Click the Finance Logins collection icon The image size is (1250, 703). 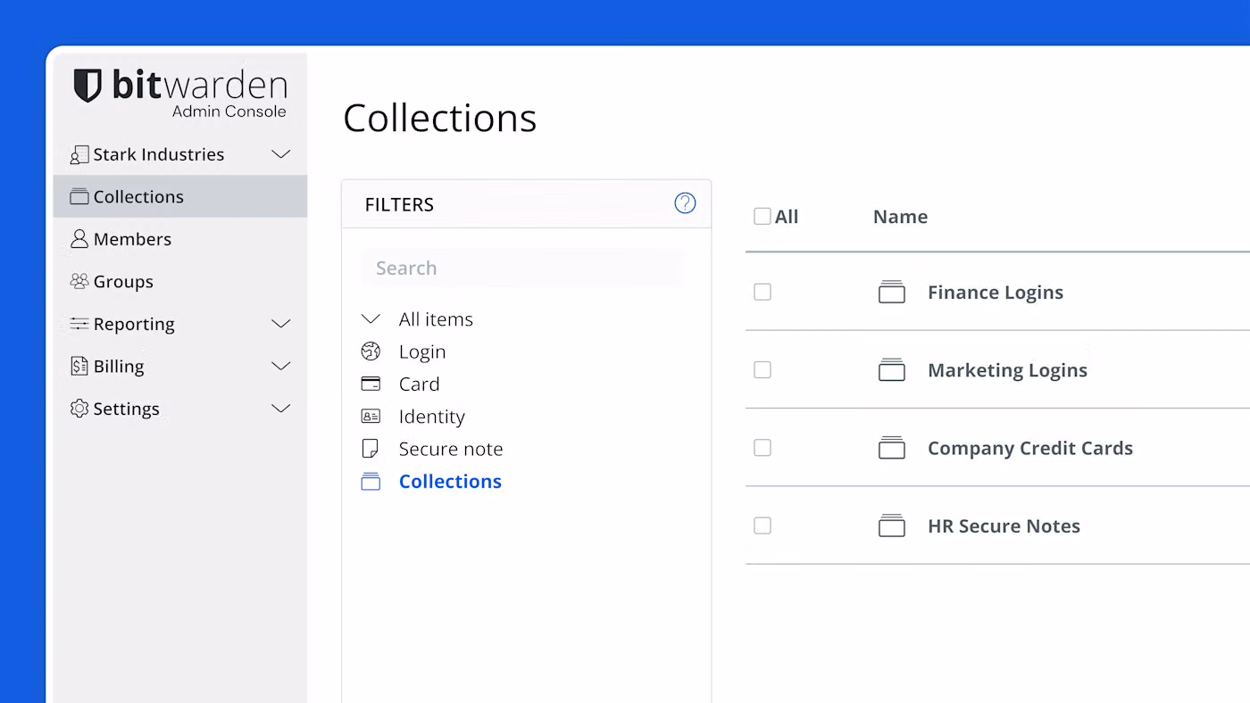click(x=891, y=292)
